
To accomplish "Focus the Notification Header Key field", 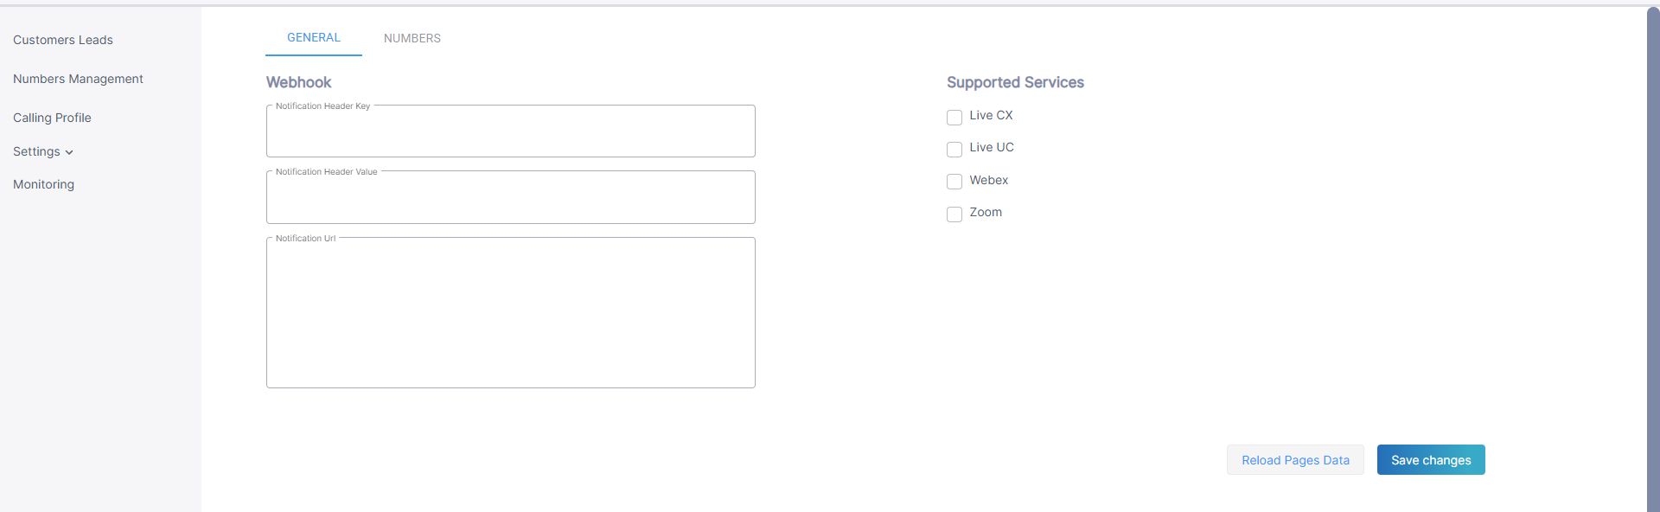I will [x=510, y=133].
